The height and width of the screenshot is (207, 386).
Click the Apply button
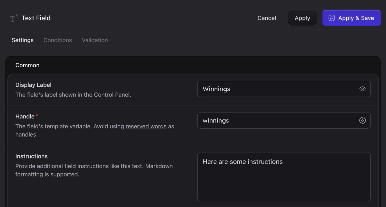click(302, 18)
